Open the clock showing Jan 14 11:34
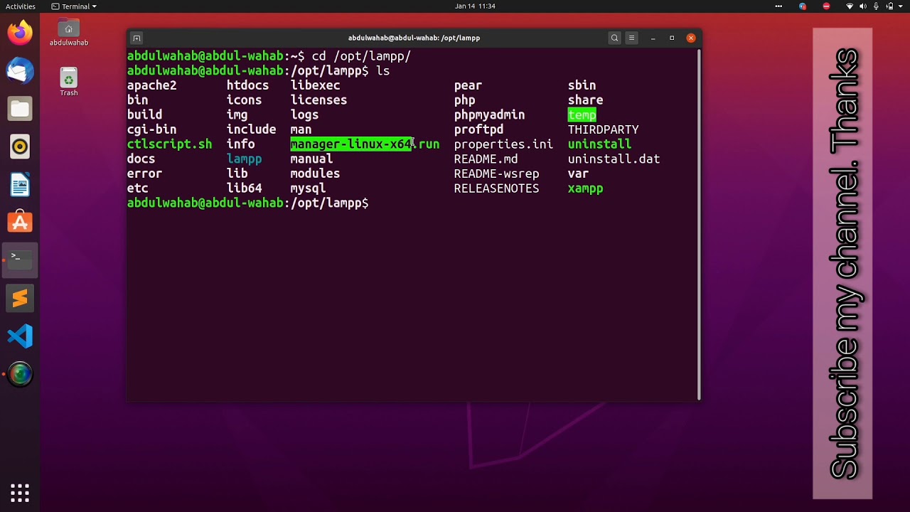 [475, 6]
